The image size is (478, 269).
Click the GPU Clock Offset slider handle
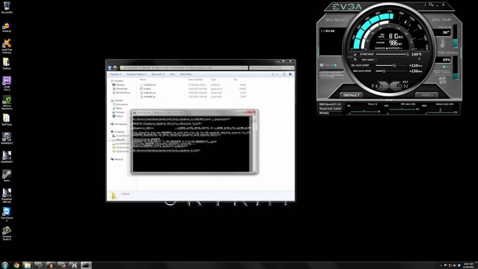coord(394,65)
